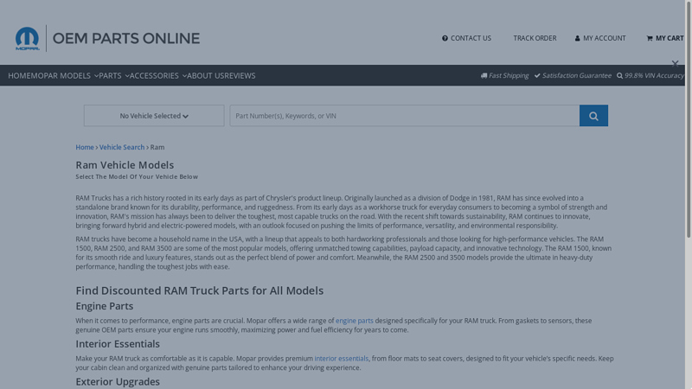692x389 pixels.
Task: Click the Ram breadcrumb text
Action: tap(157, 147)
